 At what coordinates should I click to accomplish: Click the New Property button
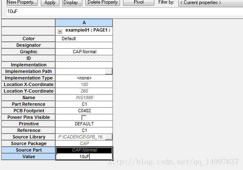pyautogui.click(x=22, y=2)
